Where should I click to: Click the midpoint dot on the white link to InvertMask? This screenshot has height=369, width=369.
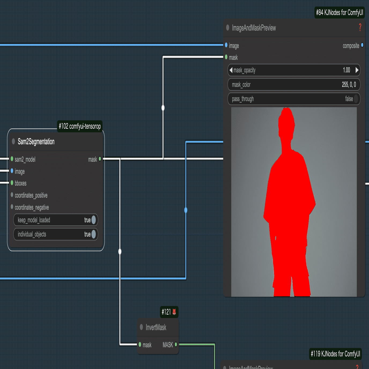click(120, 252)
